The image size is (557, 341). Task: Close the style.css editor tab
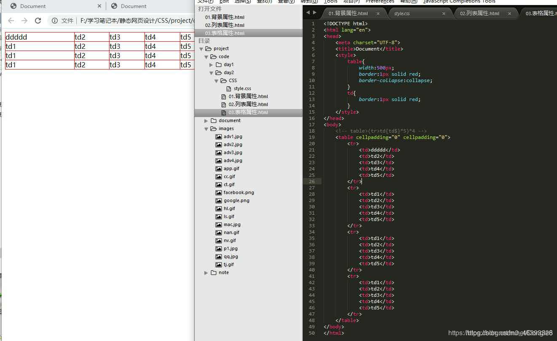tap(444, 13)
